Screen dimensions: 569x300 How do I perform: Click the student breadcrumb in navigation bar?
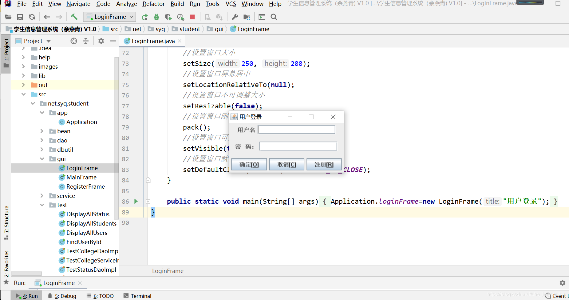tap(190, 29)
